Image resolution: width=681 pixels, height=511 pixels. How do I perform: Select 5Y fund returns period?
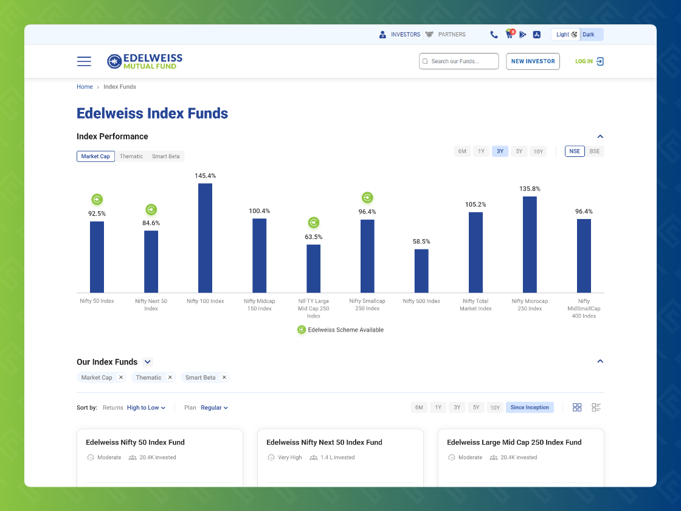477,408
